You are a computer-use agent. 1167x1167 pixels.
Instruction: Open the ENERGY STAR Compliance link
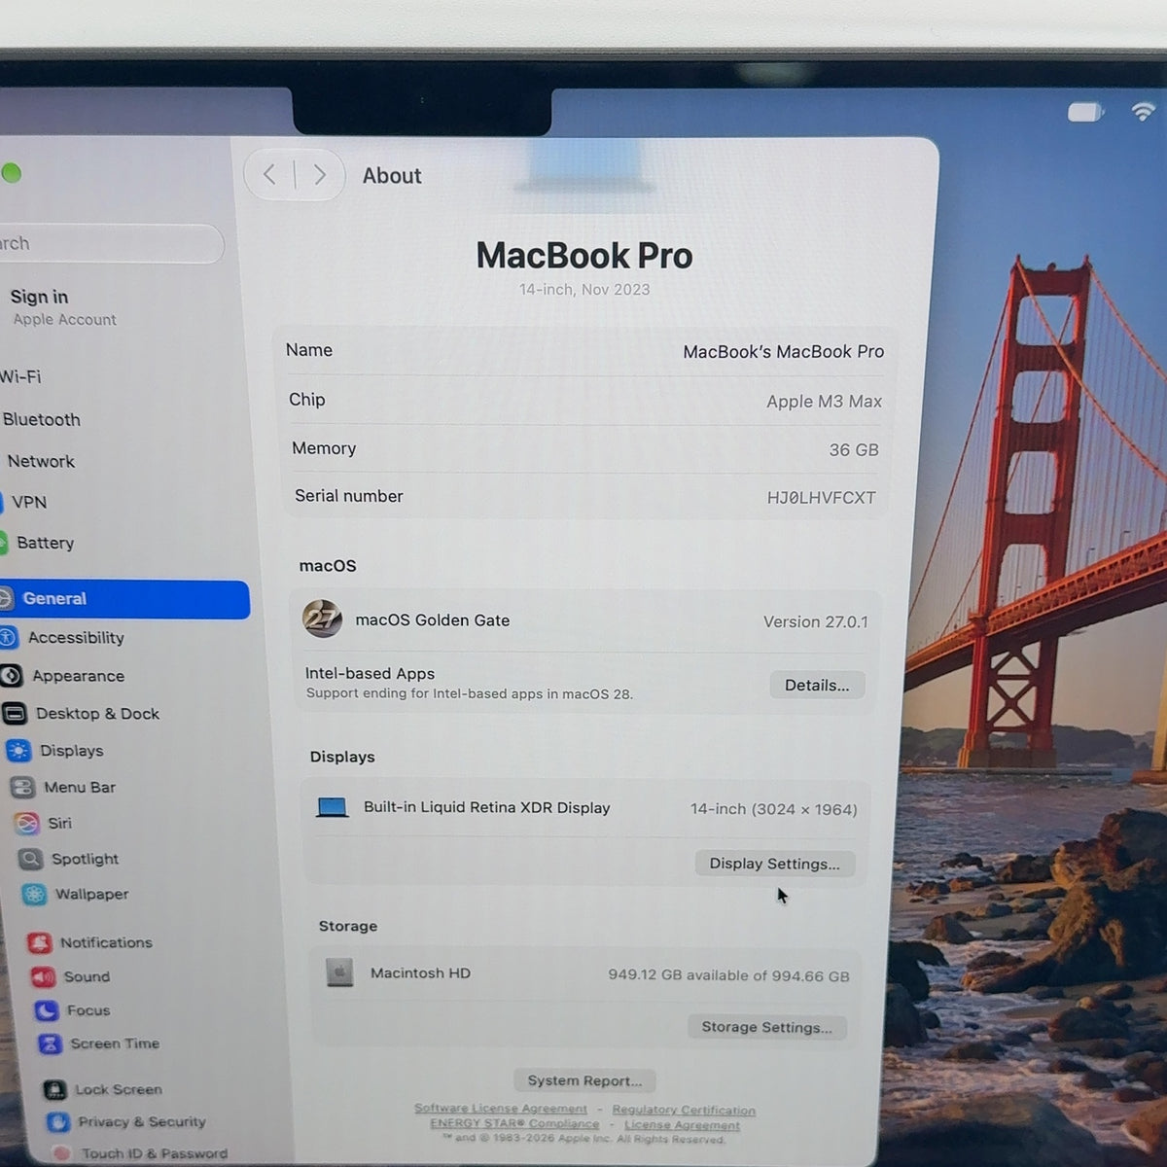tap(514, 1123)
